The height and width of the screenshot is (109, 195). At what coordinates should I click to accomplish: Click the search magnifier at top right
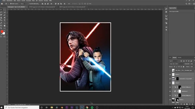[x=186, y=4]
